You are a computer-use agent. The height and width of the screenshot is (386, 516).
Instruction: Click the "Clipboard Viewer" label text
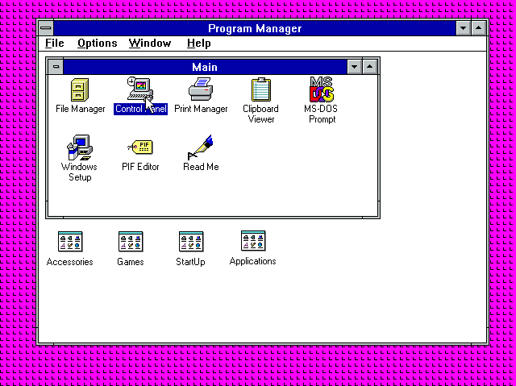261,114
